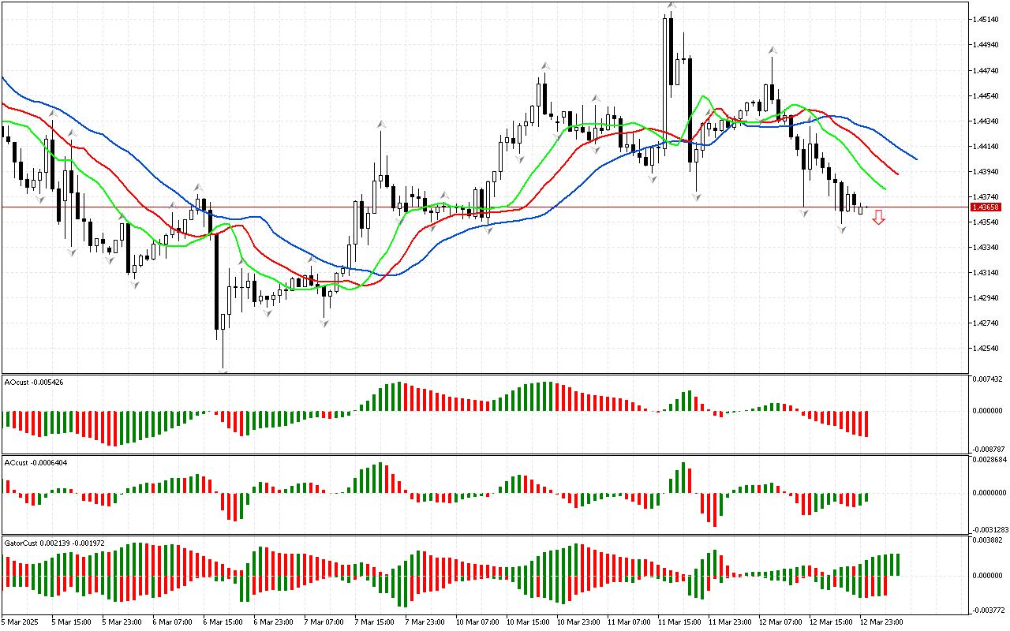The image size is (1010, 631).
Task: Select the blue Alligator jaw line
Action: (884, 137)
